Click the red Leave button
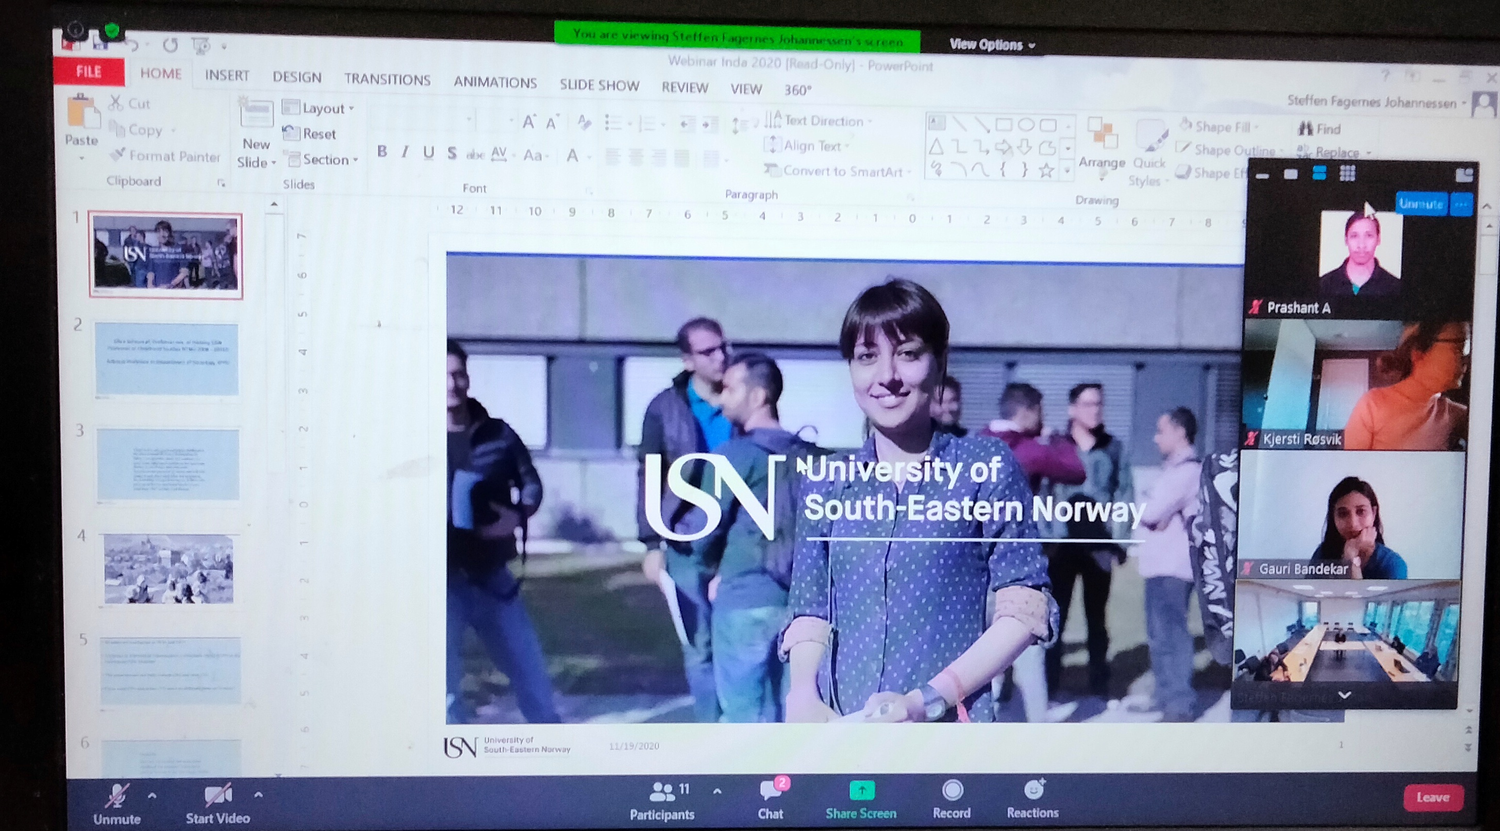This screenshot has height=831, width=1500. click(x=1432, y=797)
